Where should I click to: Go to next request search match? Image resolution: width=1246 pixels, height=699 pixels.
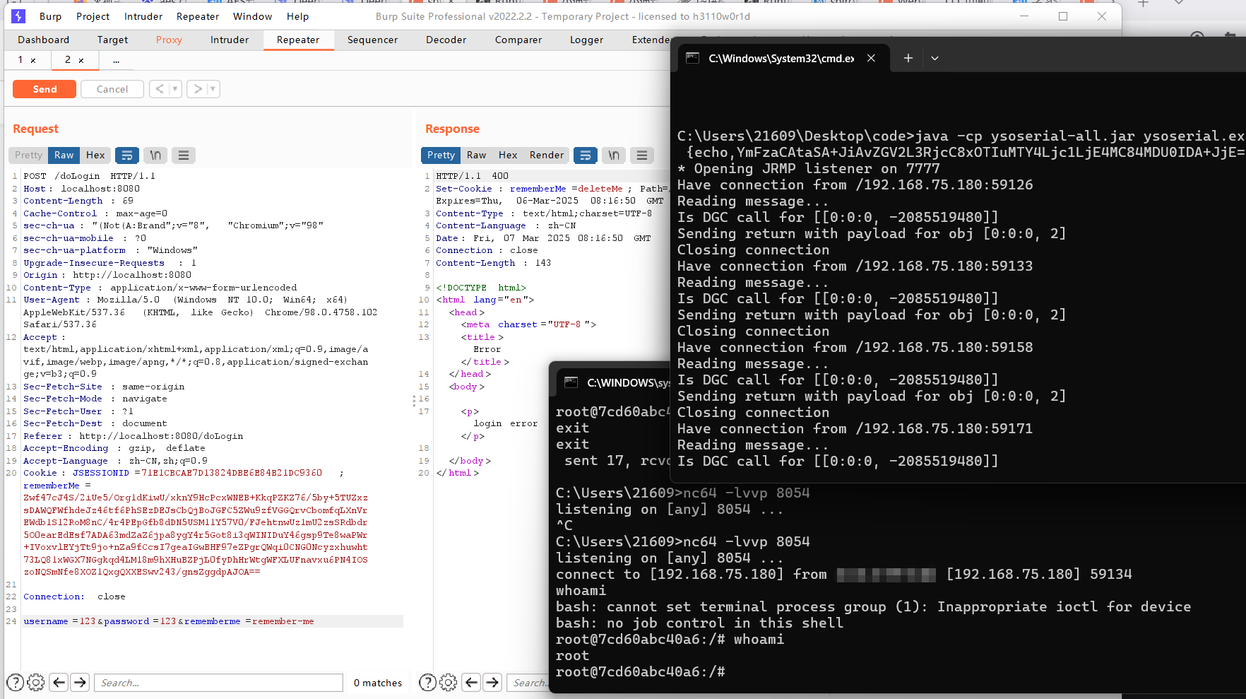pos(81,682)
